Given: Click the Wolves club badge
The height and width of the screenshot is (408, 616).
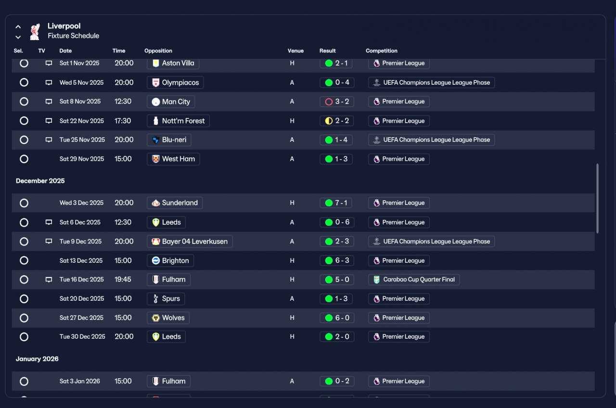Looking at the screenshot, I should (x=155, y=318).
